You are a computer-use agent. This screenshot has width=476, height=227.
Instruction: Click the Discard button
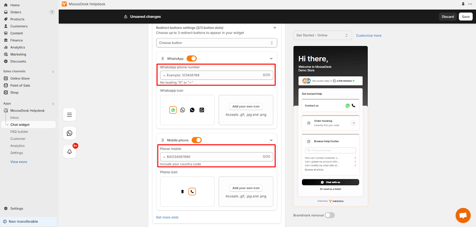[448, 17]
